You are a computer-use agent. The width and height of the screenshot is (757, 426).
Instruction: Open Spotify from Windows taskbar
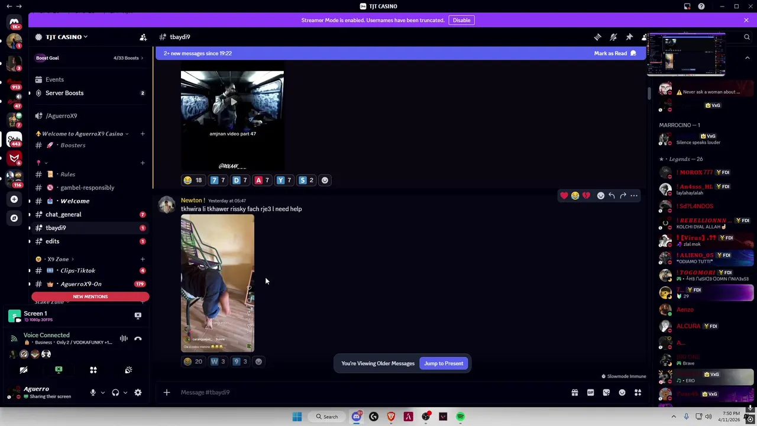pyautogui.click(x=461, y=417)
